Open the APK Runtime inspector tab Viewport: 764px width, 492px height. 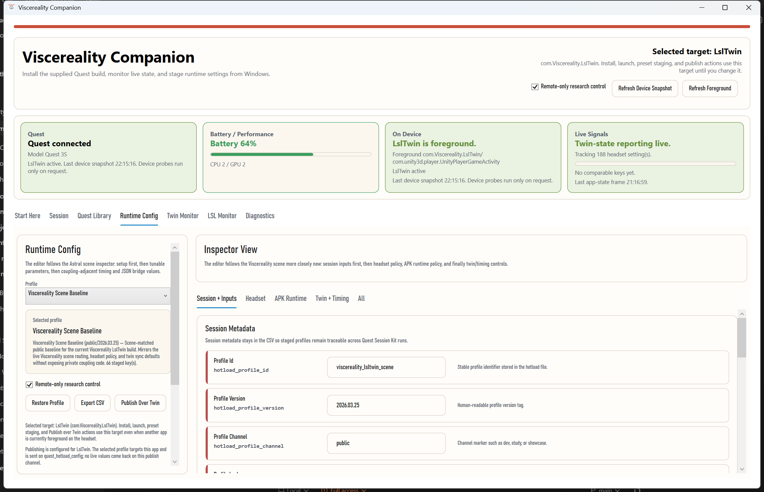(x=291, y=299)
